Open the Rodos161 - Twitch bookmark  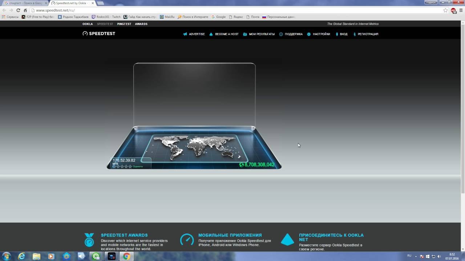[106, 17]
